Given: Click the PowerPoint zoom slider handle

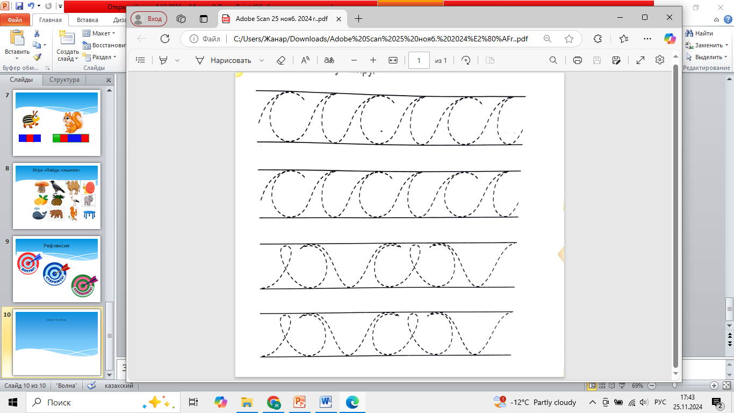Looking at the screenshot, I should 675,386.
